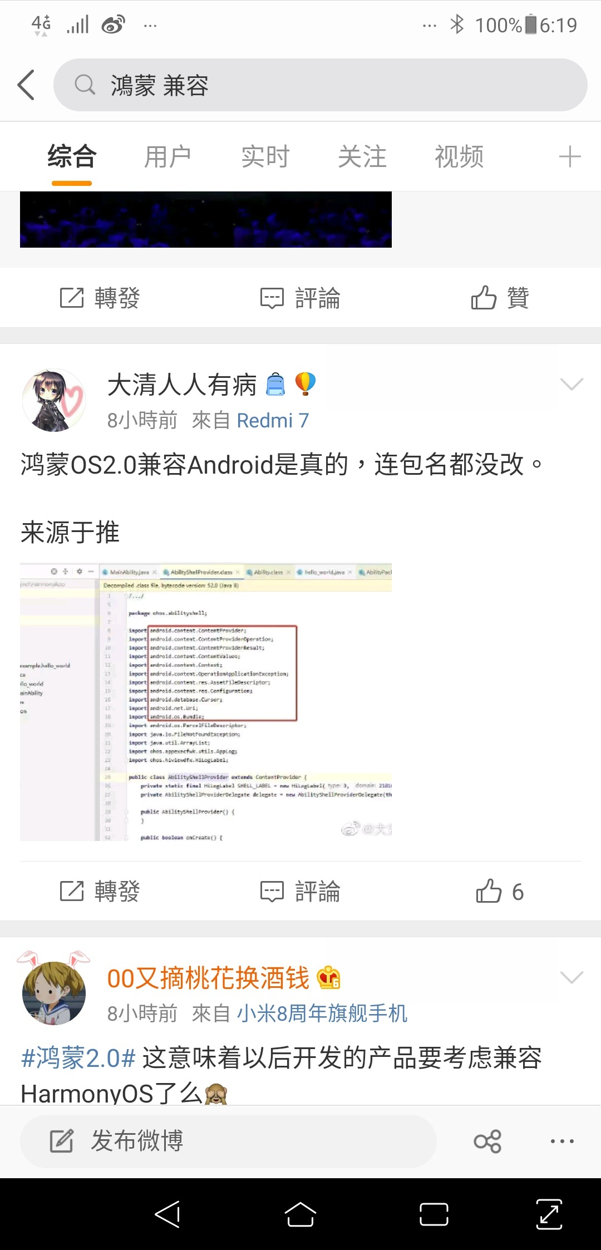Tap the search box containing 鴻蒙 兼容

coord(320,85)
